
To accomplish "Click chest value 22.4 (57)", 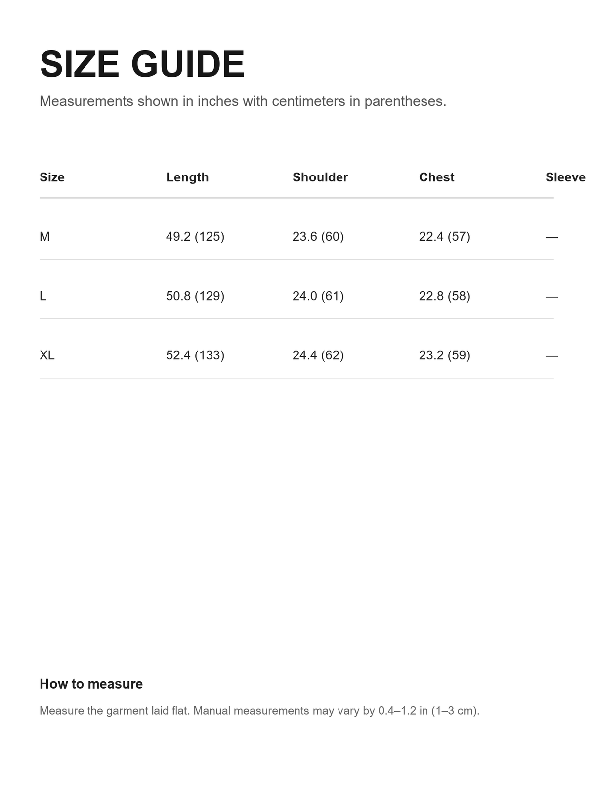I will coord(445,236).
